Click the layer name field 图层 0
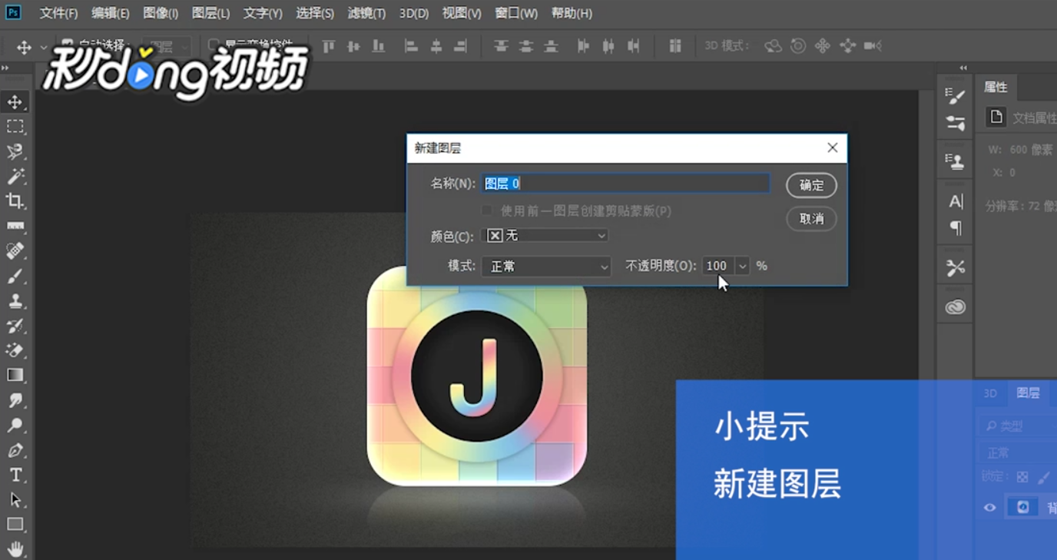 625,184
